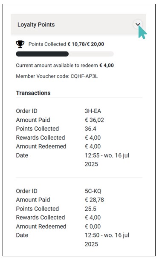Viewport: 159px width, 261px height.
Task: Click Amount Paid € 36,02 value
Action: point(94,120)
